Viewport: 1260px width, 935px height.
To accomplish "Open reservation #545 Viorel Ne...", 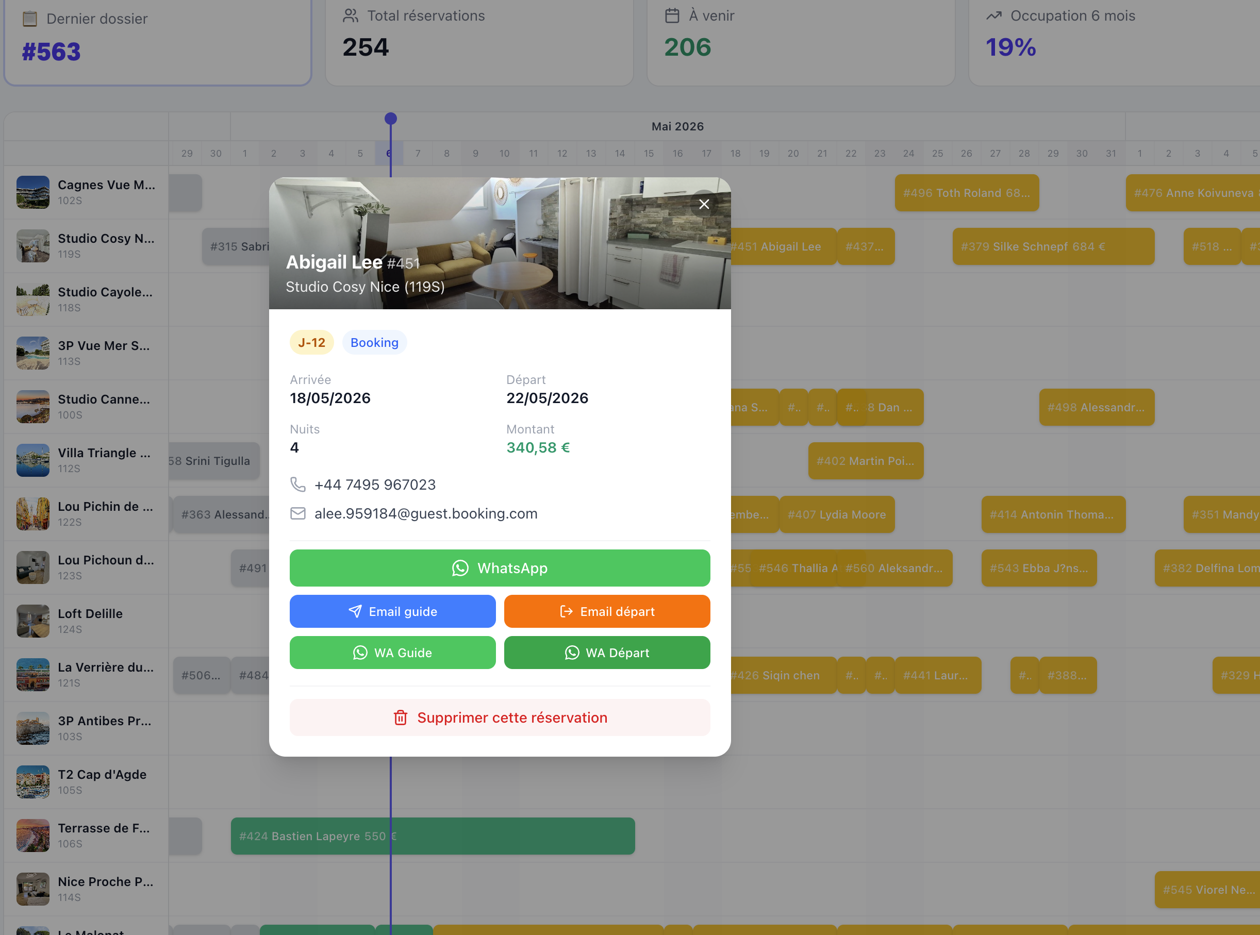I will click(x=1207, y=890).
